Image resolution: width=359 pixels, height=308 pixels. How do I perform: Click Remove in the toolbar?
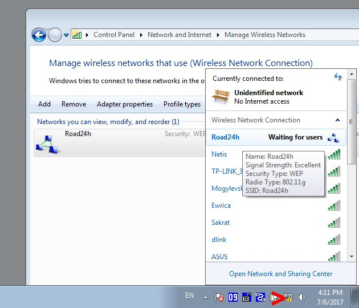point(74,104)
